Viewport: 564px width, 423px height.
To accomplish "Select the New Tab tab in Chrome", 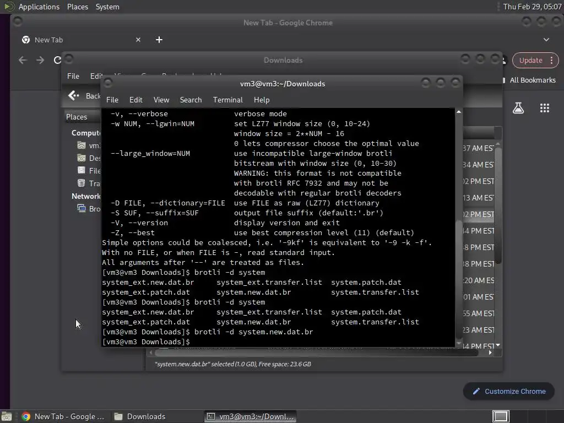I will [81, 40].
